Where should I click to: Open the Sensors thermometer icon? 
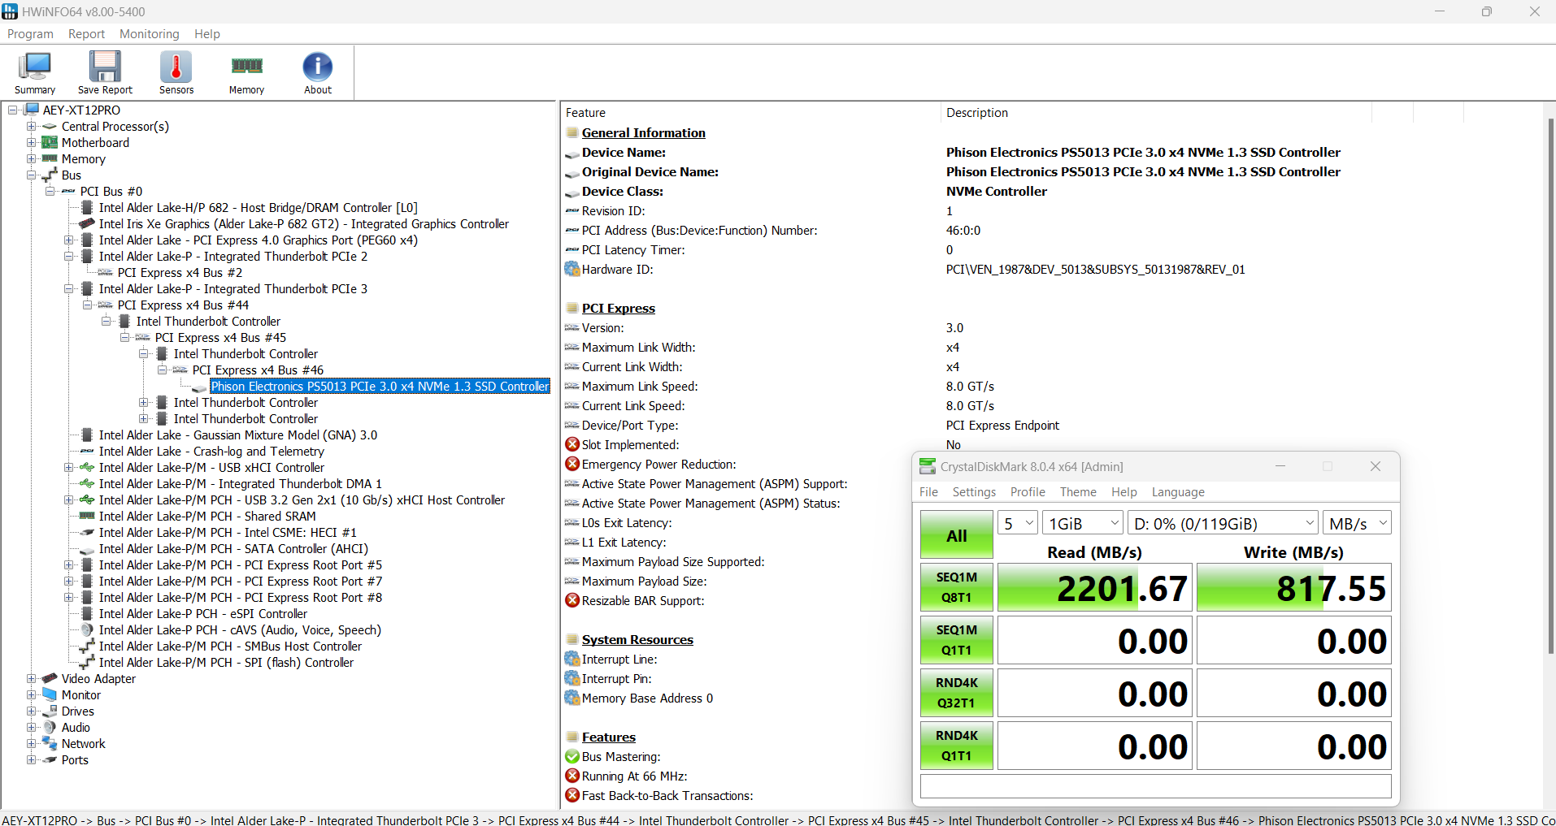point(176,67)
